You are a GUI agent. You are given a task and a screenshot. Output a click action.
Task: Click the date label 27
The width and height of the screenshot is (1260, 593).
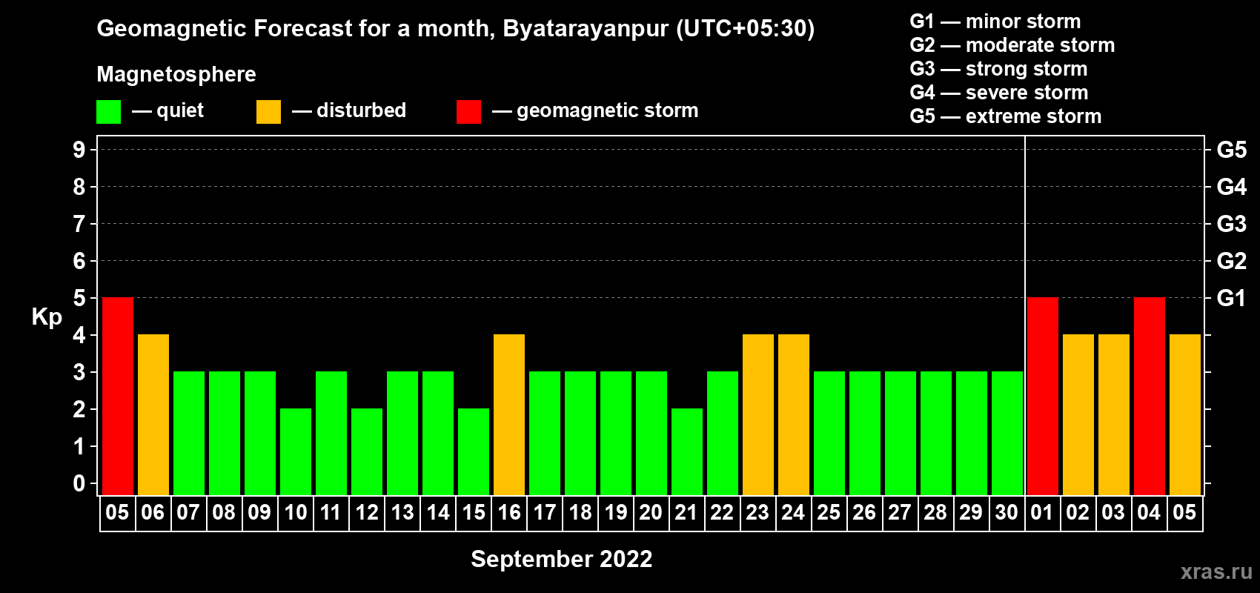pyautogui.click(x=900, y=513)
